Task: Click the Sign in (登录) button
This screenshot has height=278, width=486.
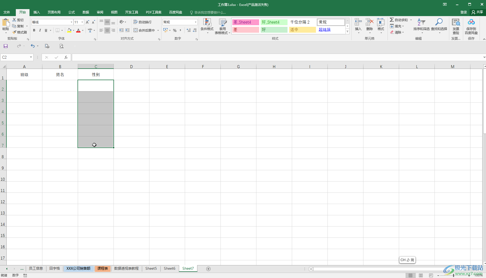Action: coord(463,12)
